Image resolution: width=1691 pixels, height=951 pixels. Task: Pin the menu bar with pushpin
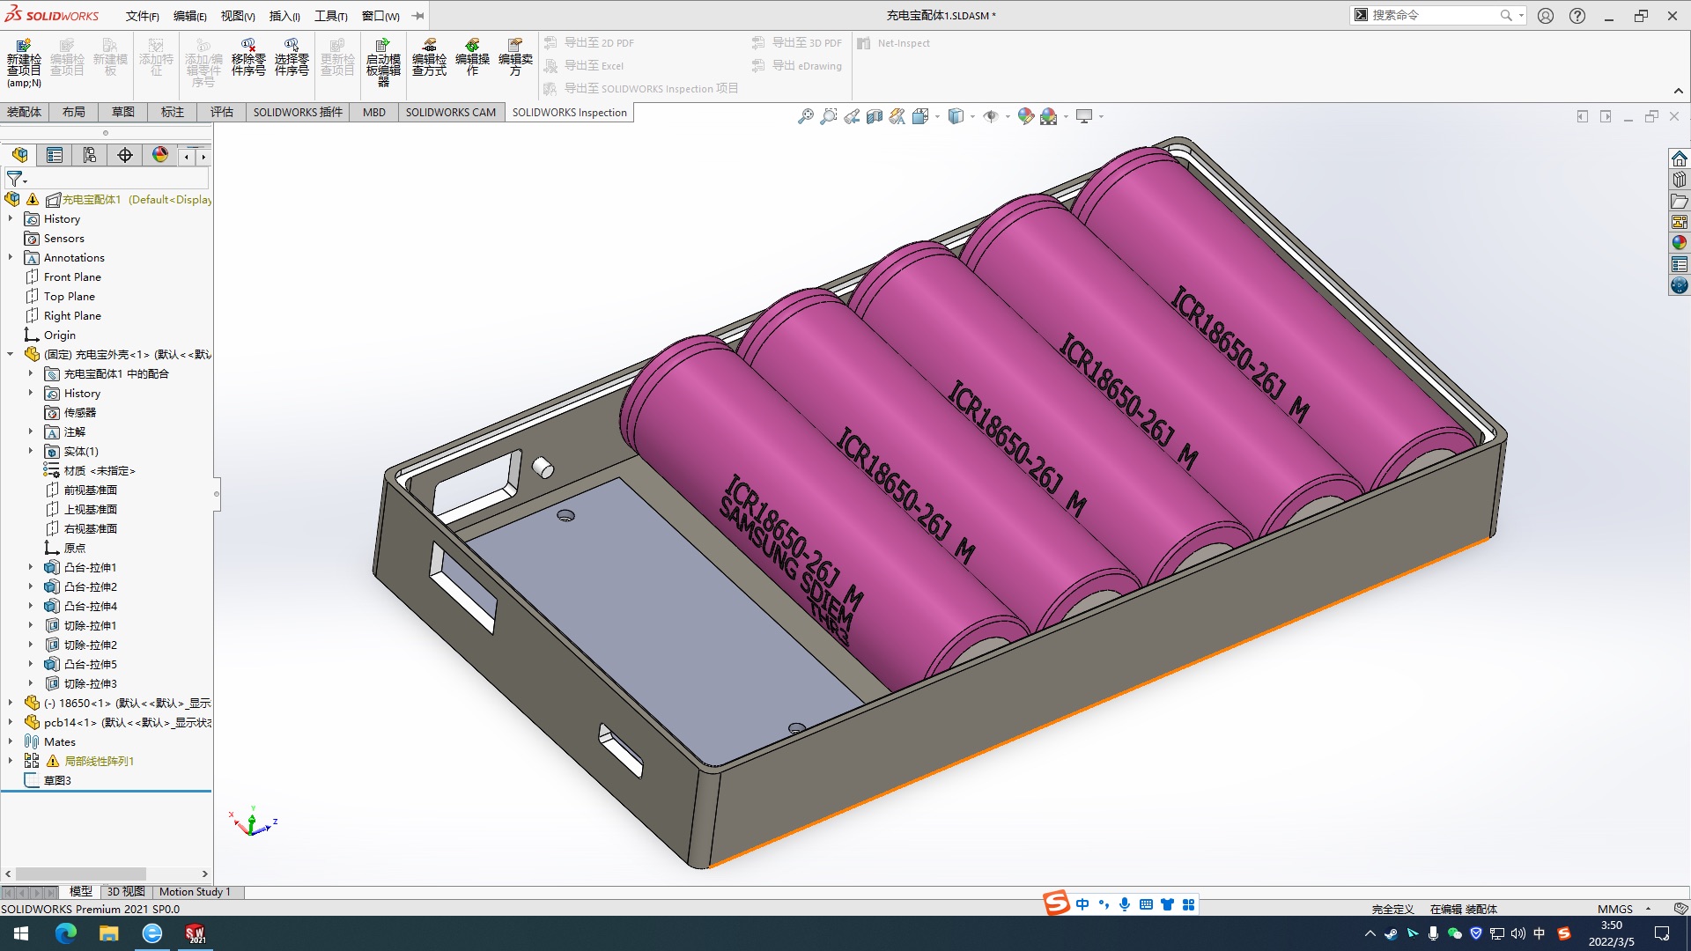point(417,16)
